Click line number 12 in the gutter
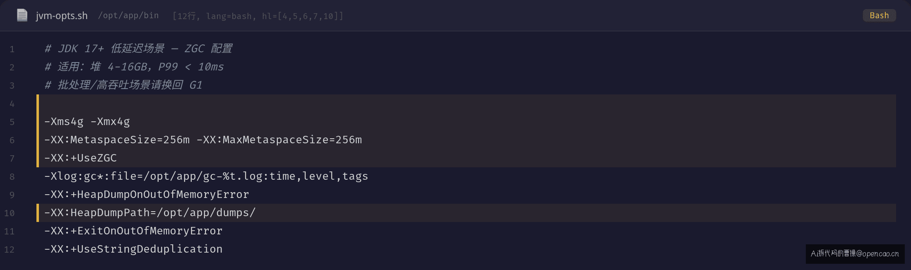 (x=9, y=250)
